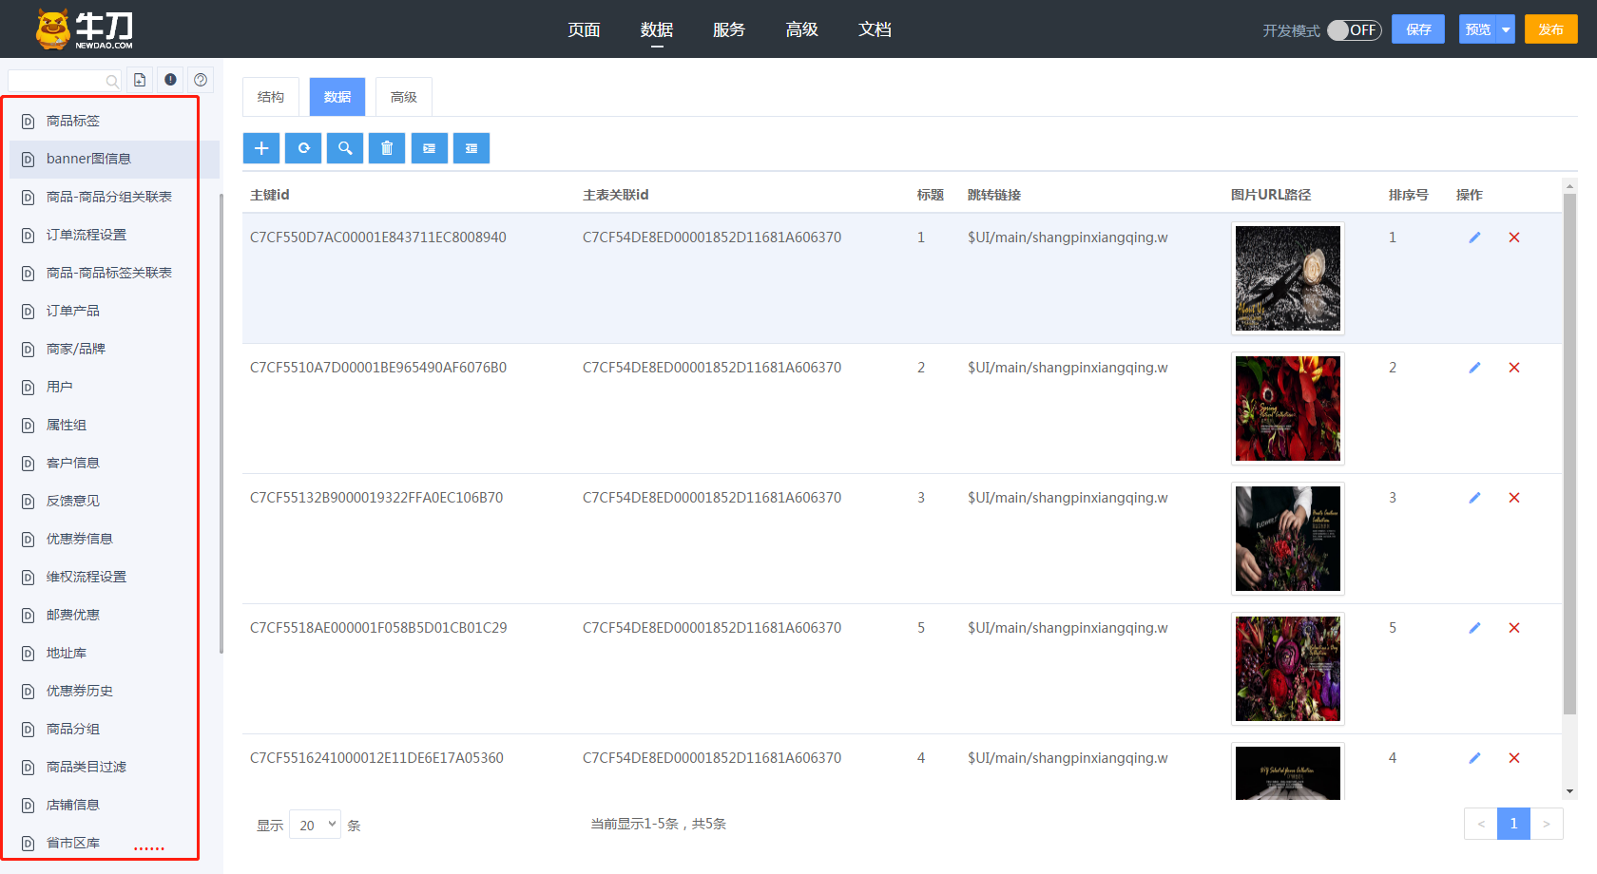Open the 页面 top menu
1597x874 pixels.
tap(584, 29)
